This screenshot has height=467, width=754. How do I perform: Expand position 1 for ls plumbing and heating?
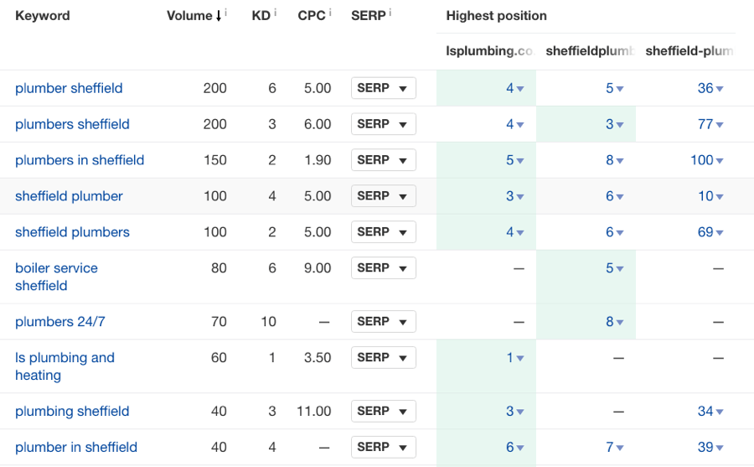tap(515, 358)
